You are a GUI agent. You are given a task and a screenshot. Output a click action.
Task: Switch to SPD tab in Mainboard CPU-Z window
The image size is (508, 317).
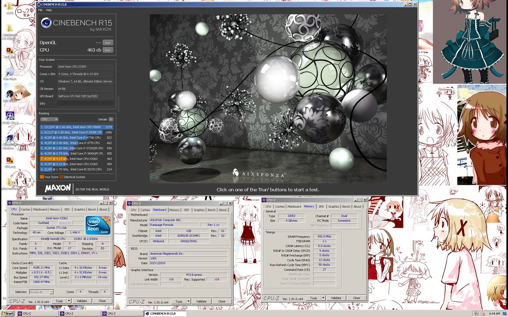[187, 210]
